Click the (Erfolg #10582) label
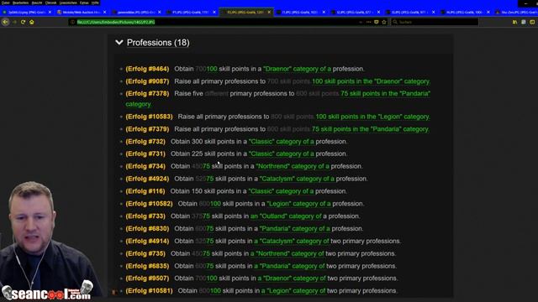The height and width of the screenshot is (302, 538). [149, 203]
